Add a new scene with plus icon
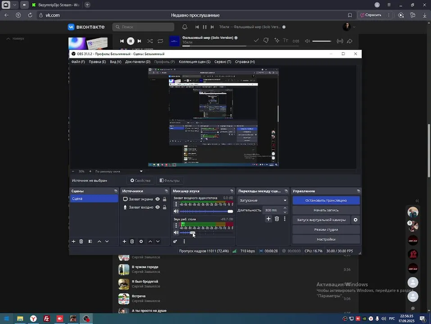The height and width of the screenshot is (324, 431). [x=73, y=241]
